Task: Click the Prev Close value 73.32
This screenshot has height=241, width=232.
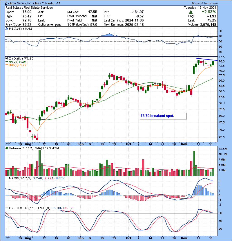Action: (27, 25)
